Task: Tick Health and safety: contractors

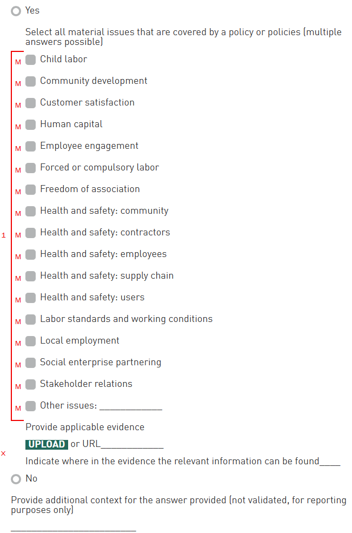Action: [31, 233]
